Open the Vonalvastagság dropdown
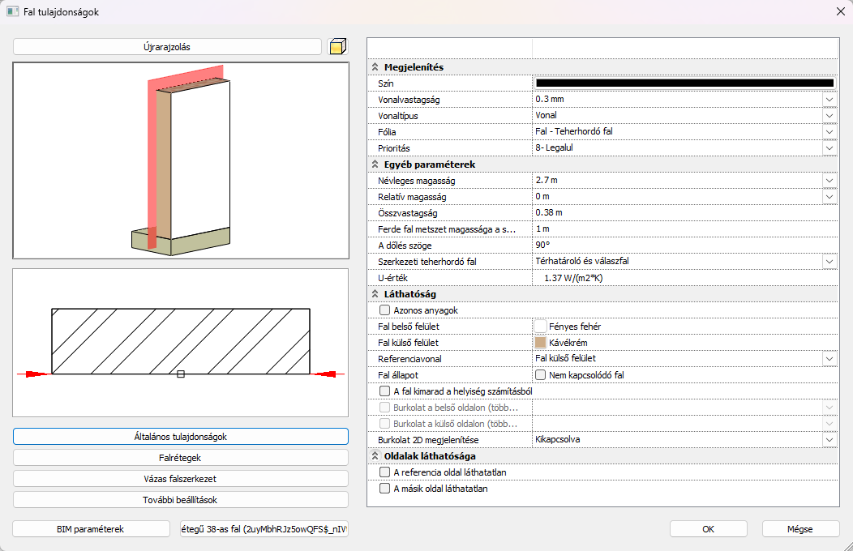 click(x=829, y=100)
